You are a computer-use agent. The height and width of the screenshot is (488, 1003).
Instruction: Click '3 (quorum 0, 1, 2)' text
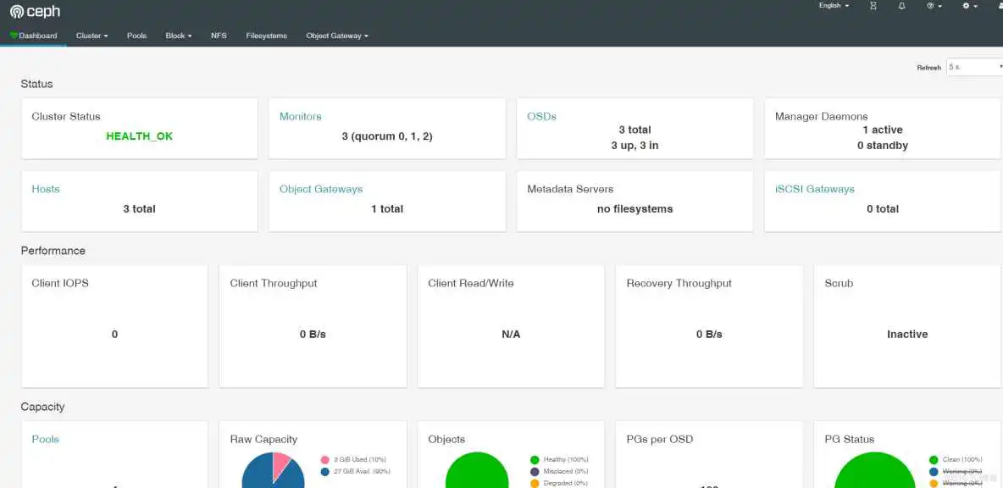point(387,136)
